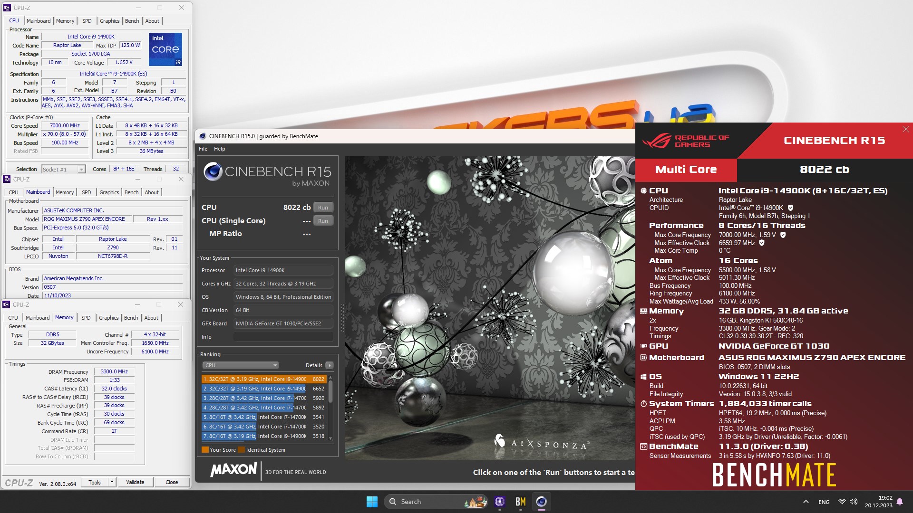
Task: Select ranking row 3 scoring 5920
Action: 264,398
